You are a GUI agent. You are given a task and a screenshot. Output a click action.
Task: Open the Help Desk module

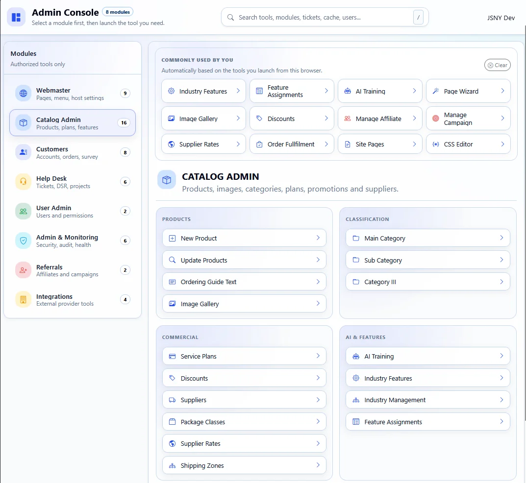coord(73,182)
